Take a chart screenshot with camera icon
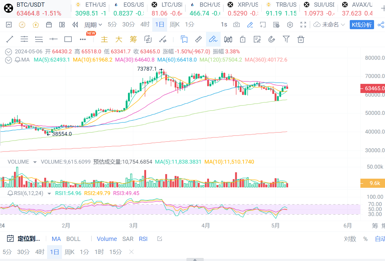 pyautogui.click(x=236, y=25)
